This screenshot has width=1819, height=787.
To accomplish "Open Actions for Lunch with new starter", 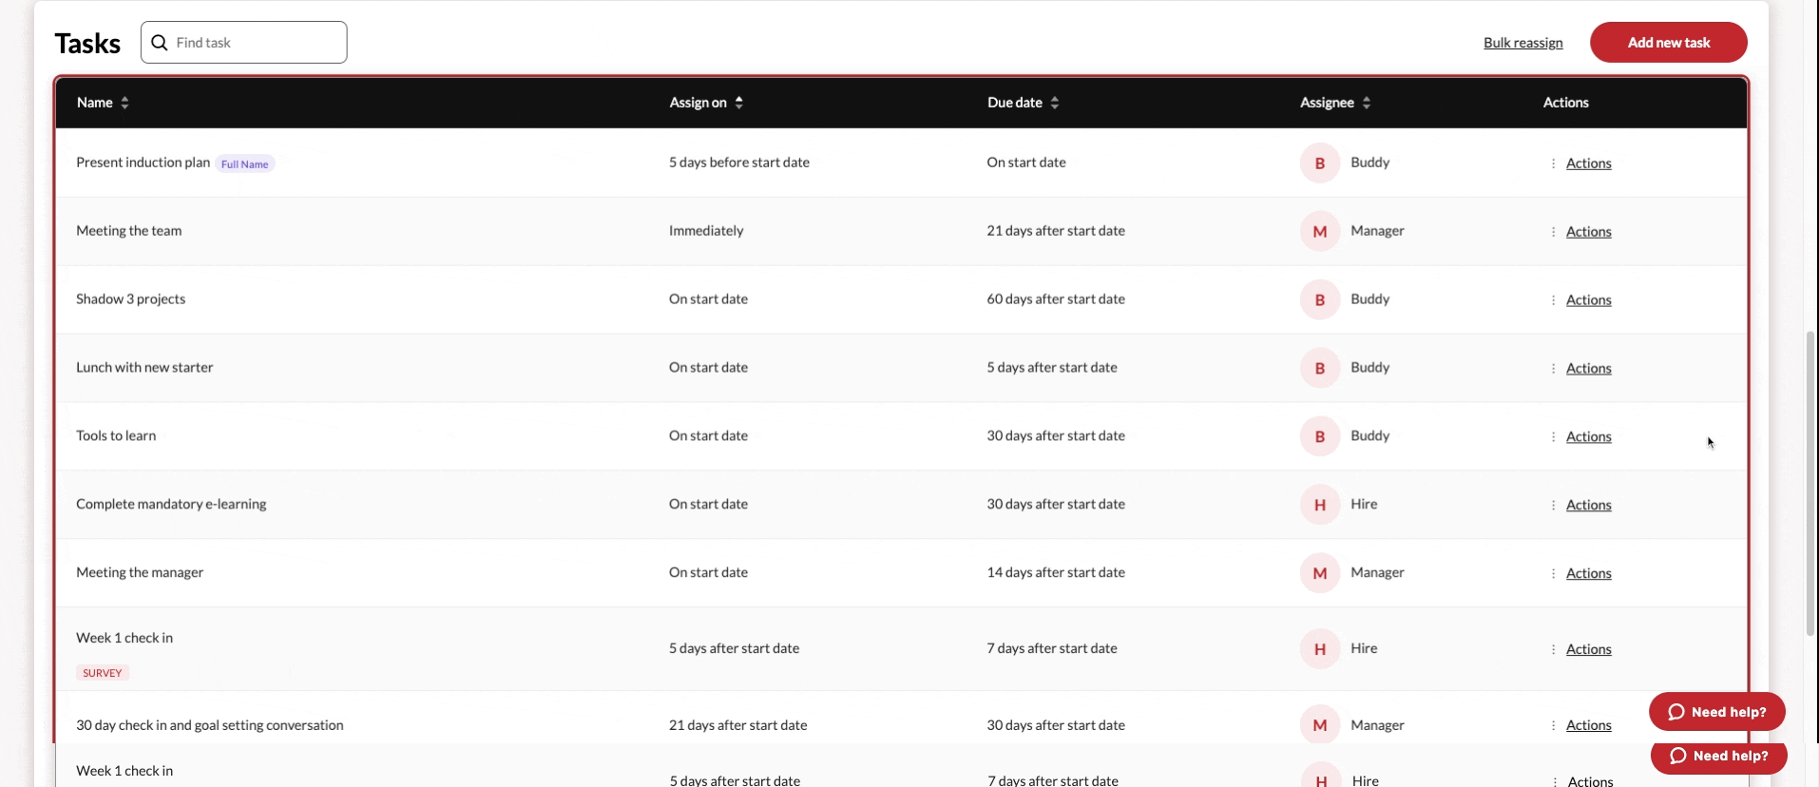I will (1587, 369).
